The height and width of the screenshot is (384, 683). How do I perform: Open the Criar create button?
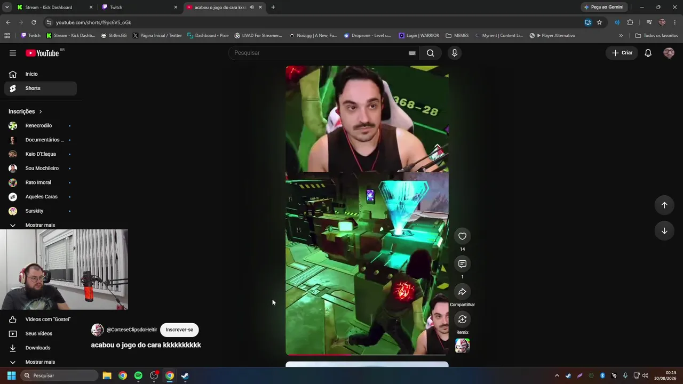click(622, 53)
